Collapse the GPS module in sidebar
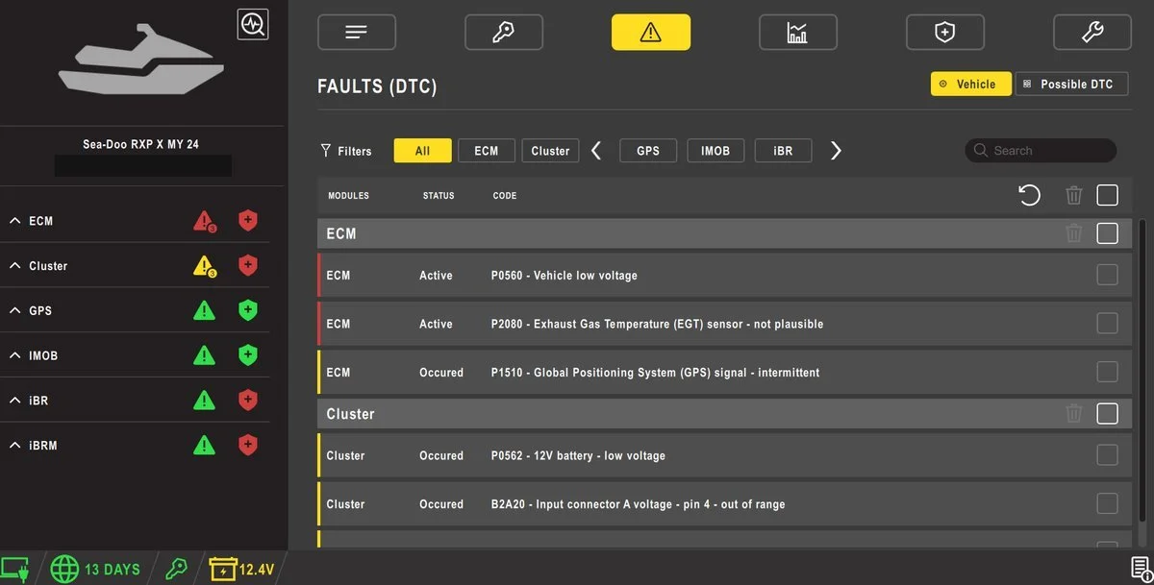The width and height of the screenshot is (1154, 585). click(15, 311)
